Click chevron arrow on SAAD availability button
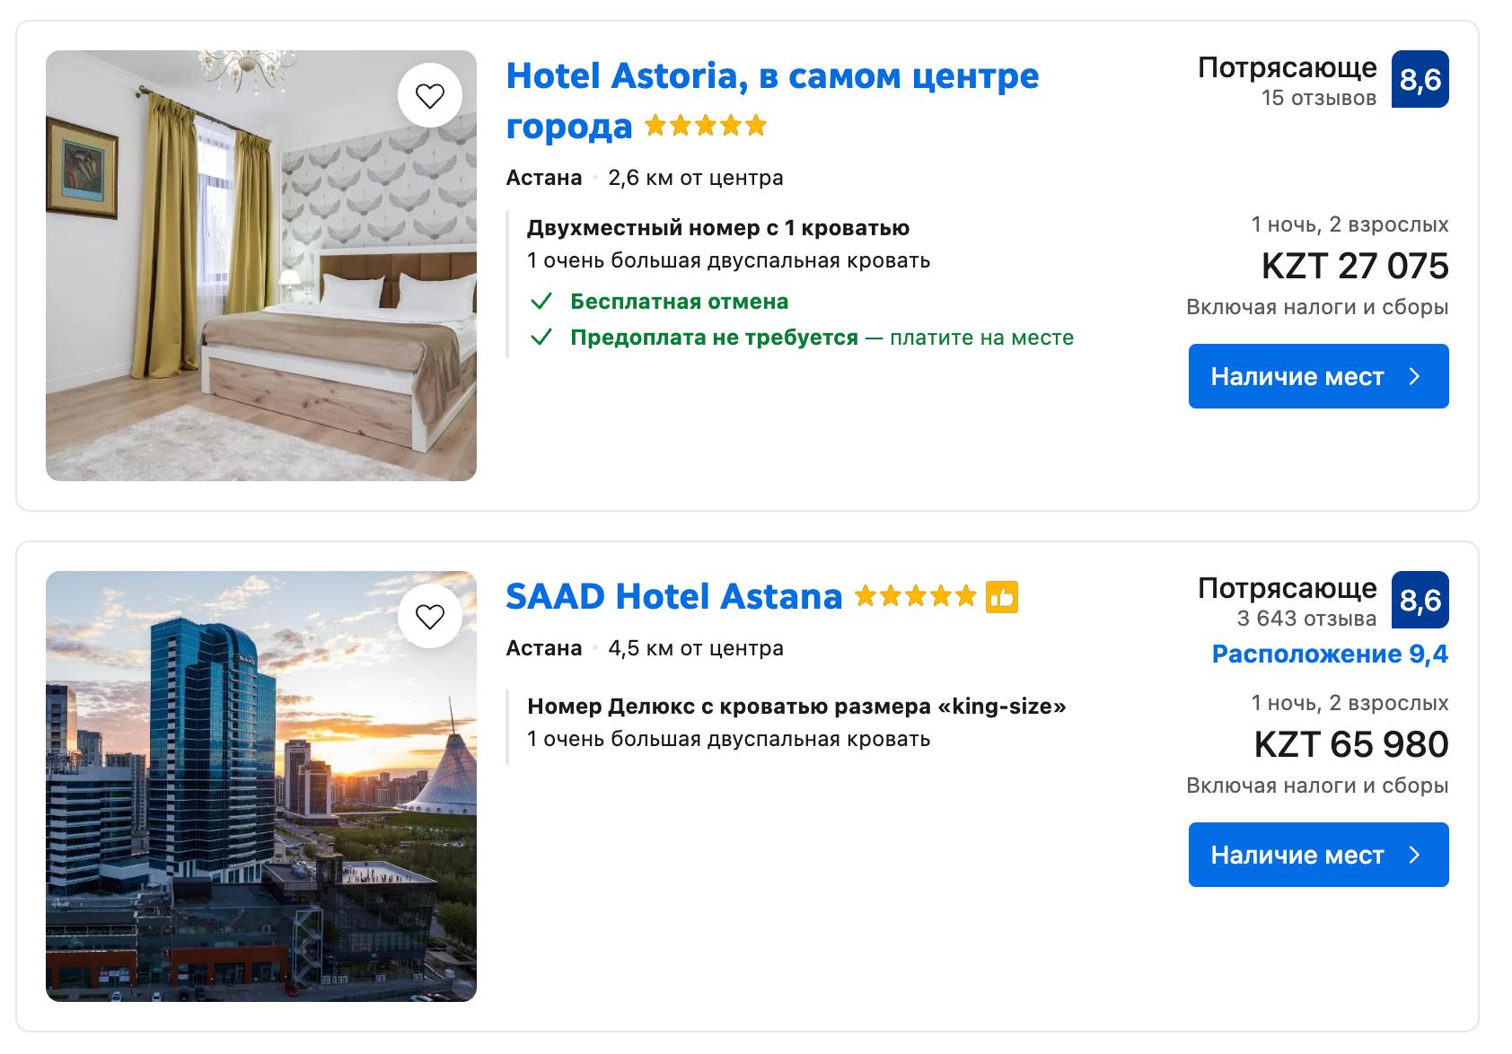 pos(1415,855)
